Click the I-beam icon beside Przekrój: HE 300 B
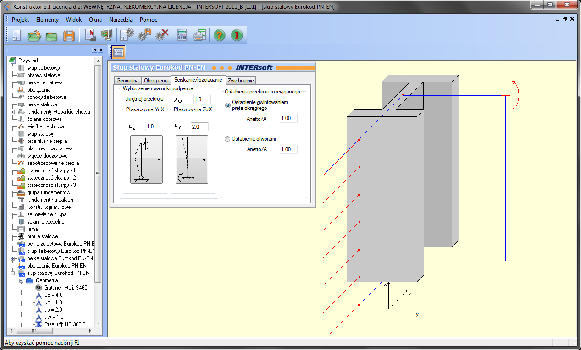The height and width of the screenshot is (350, 581). tap(39, 324)
